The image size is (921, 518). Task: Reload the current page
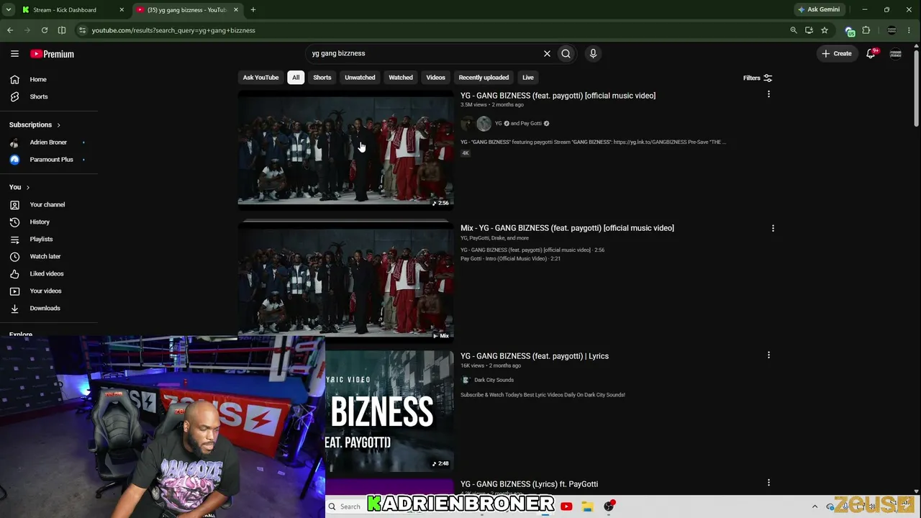(x=45, y=30)
